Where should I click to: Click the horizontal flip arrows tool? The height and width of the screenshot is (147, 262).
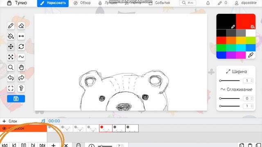(x=21, y=36)
